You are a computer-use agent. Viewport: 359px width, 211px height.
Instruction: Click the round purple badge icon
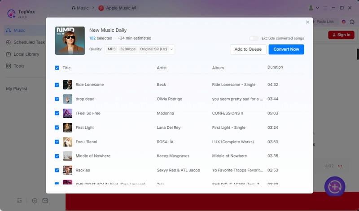[x=343, y=22]
